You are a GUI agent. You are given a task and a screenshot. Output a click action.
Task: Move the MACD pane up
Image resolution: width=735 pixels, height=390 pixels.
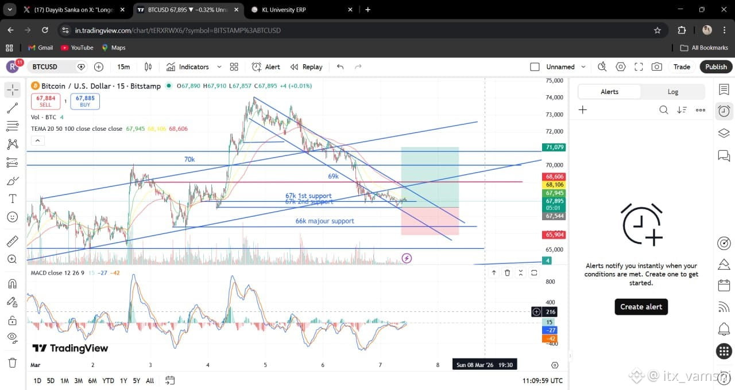point(494,273)
